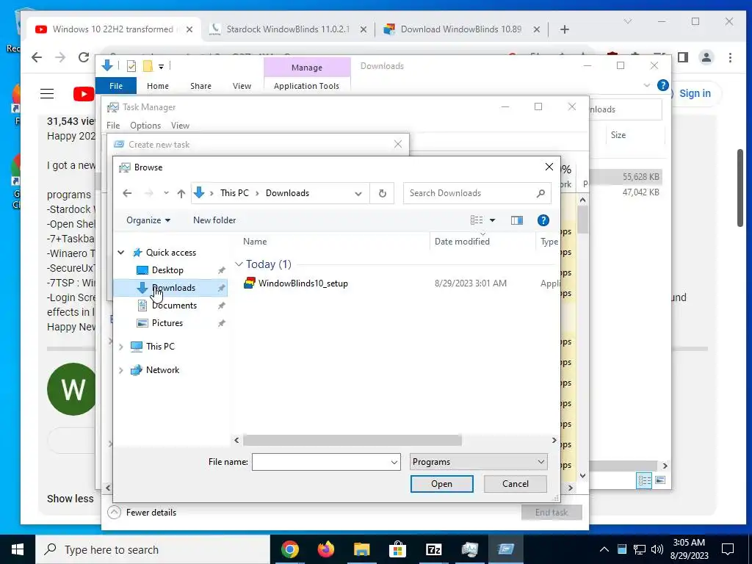Collapse Task Manager with Fewer details

[142, 512]
